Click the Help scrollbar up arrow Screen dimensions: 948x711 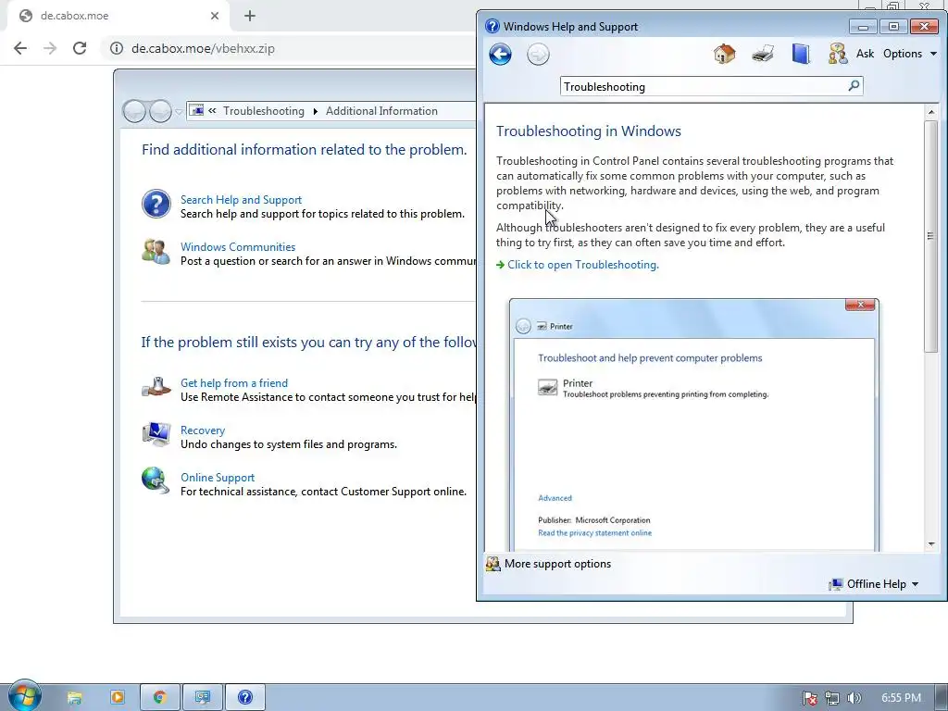coord(930,112)
